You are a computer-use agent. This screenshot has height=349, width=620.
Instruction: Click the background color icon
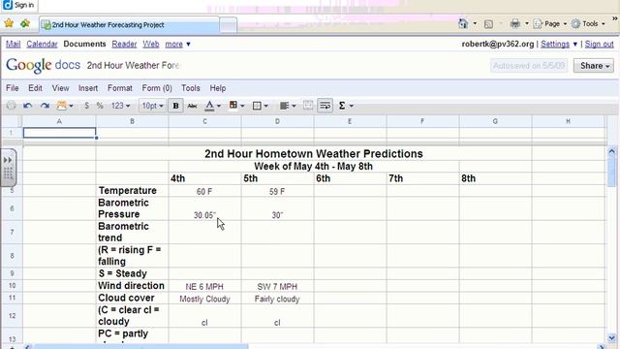(233, 106)
